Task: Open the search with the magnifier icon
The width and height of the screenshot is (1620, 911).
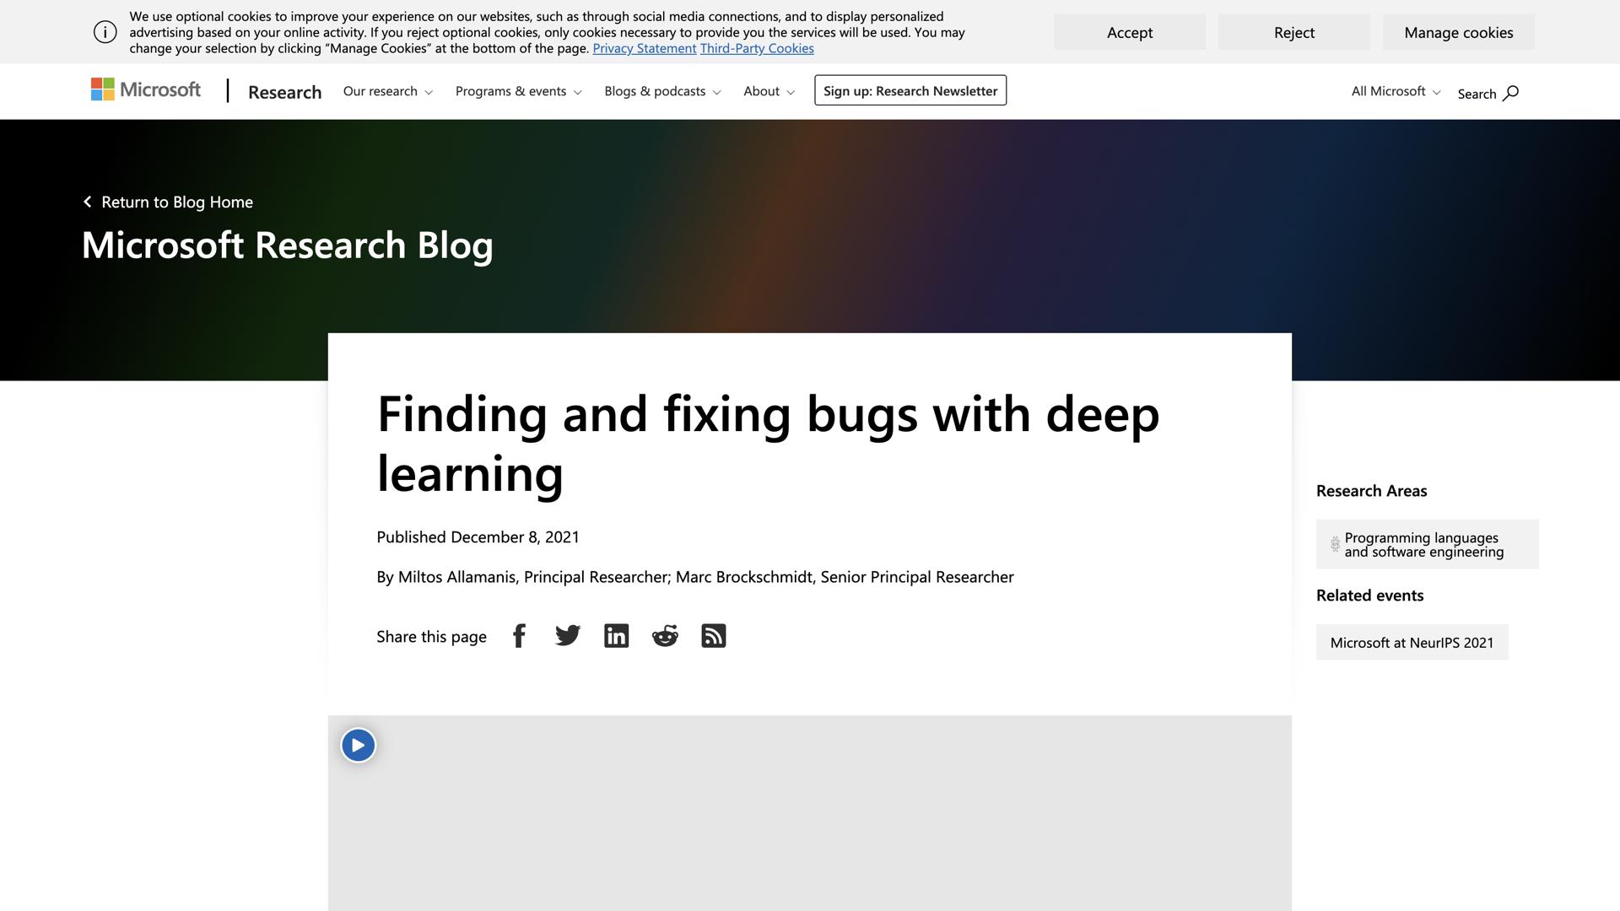Action: 1510,94
